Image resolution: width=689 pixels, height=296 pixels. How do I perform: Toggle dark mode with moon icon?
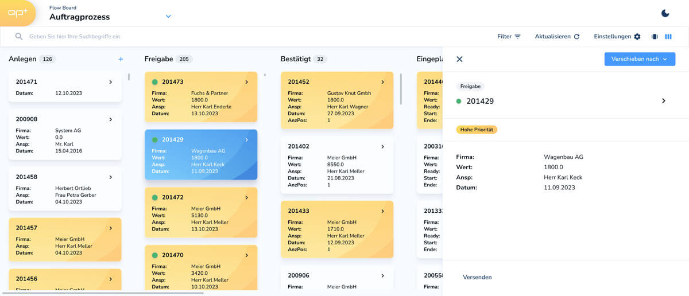click(x=665, y=13)
